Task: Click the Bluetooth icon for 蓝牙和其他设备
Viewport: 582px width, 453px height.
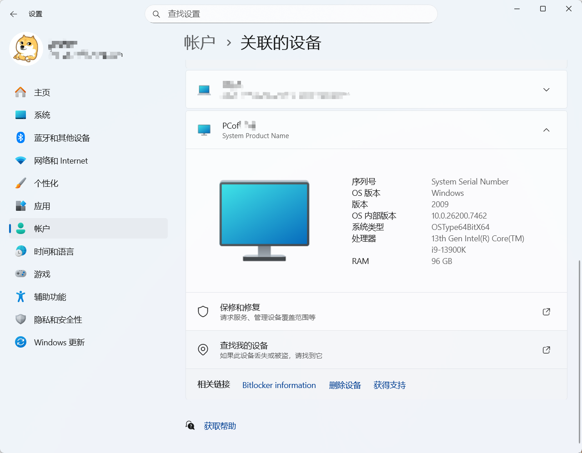Action: click(x=20, y=138)
